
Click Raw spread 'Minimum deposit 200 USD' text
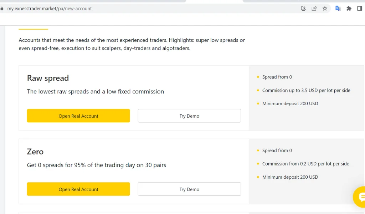tap(290, 103)
